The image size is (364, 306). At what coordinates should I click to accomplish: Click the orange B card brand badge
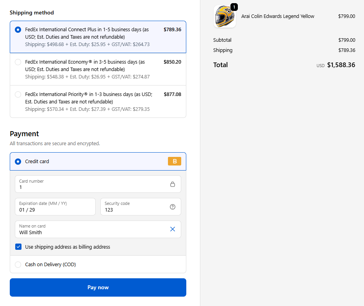(175, 161)
